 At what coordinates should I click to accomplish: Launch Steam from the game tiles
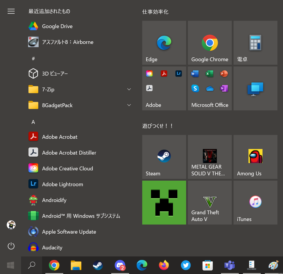[164, 157]
